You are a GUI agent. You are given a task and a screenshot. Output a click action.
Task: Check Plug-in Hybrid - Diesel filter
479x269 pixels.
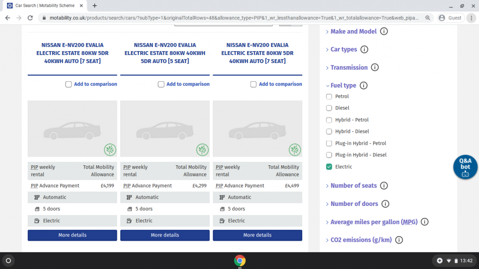(329, 155)
